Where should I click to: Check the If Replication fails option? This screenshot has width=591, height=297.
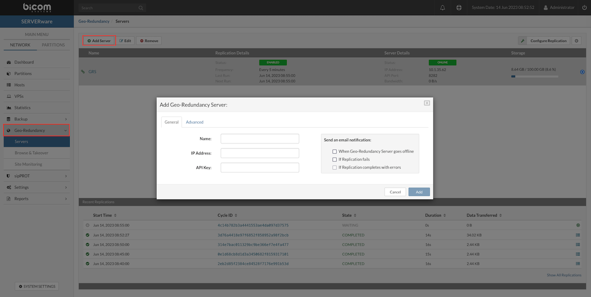[x=335, y=160]
